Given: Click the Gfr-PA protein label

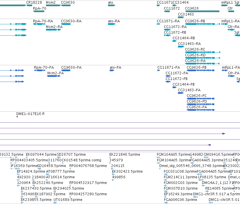Looking at the screenshot, I should (234, 73).
